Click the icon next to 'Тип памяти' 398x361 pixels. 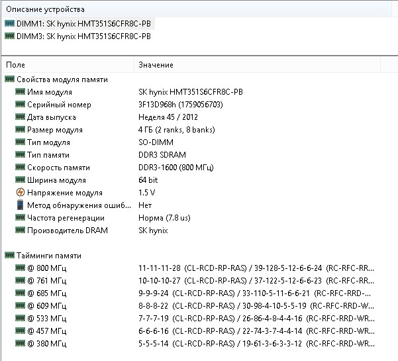(20, 154)
